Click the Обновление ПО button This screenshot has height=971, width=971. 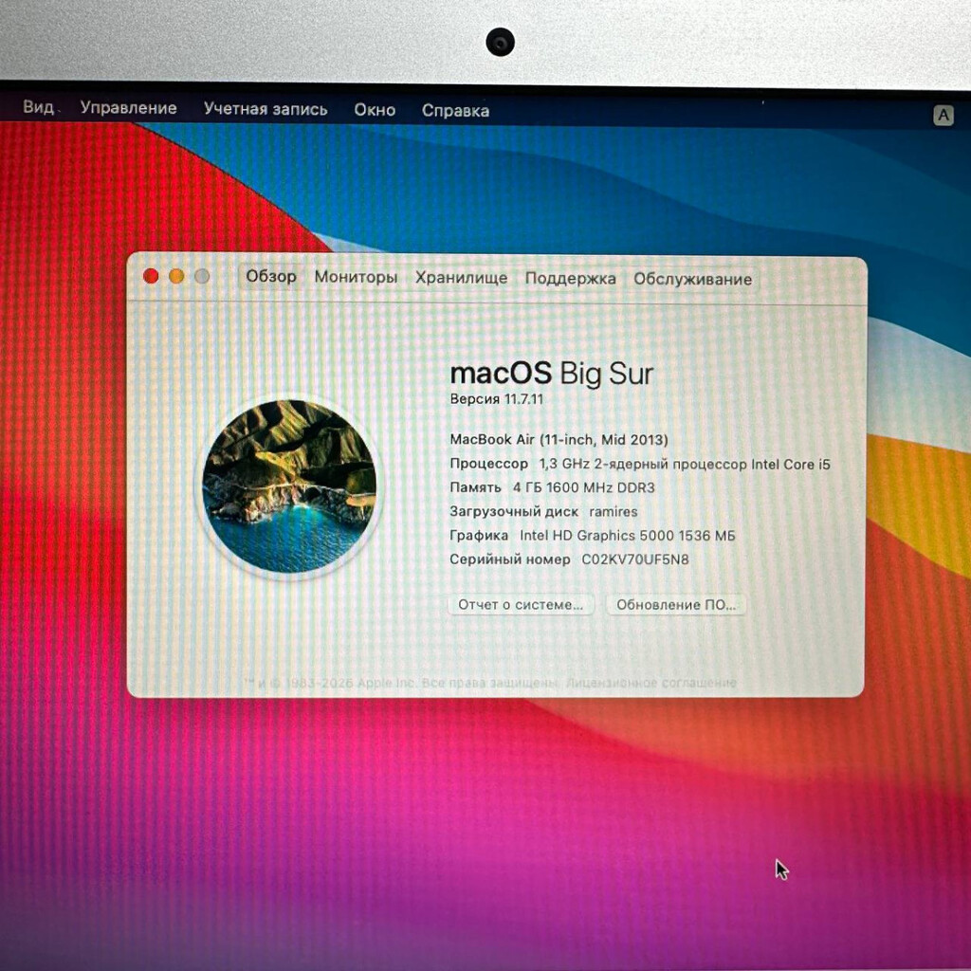676,605
